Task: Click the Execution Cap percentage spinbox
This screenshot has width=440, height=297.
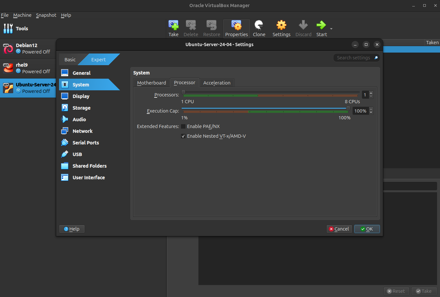Action: point(363,111)
